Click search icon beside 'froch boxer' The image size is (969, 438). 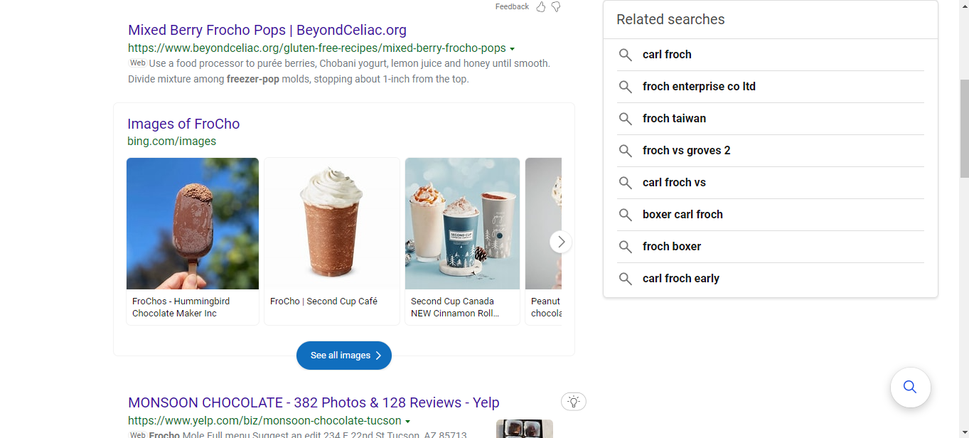pyautogui.click(x=626, y=247)
